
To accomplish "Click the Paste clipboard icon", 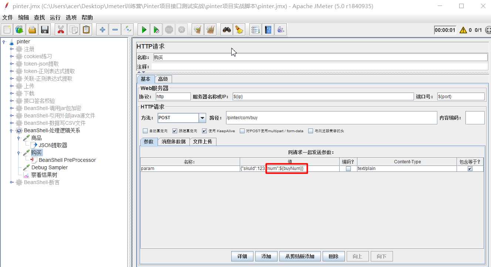I will coord(86,30).
